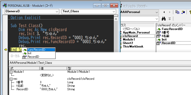Collapse the Module1 node in Locals
Viewport: 191px width, 95px height.
11,72
